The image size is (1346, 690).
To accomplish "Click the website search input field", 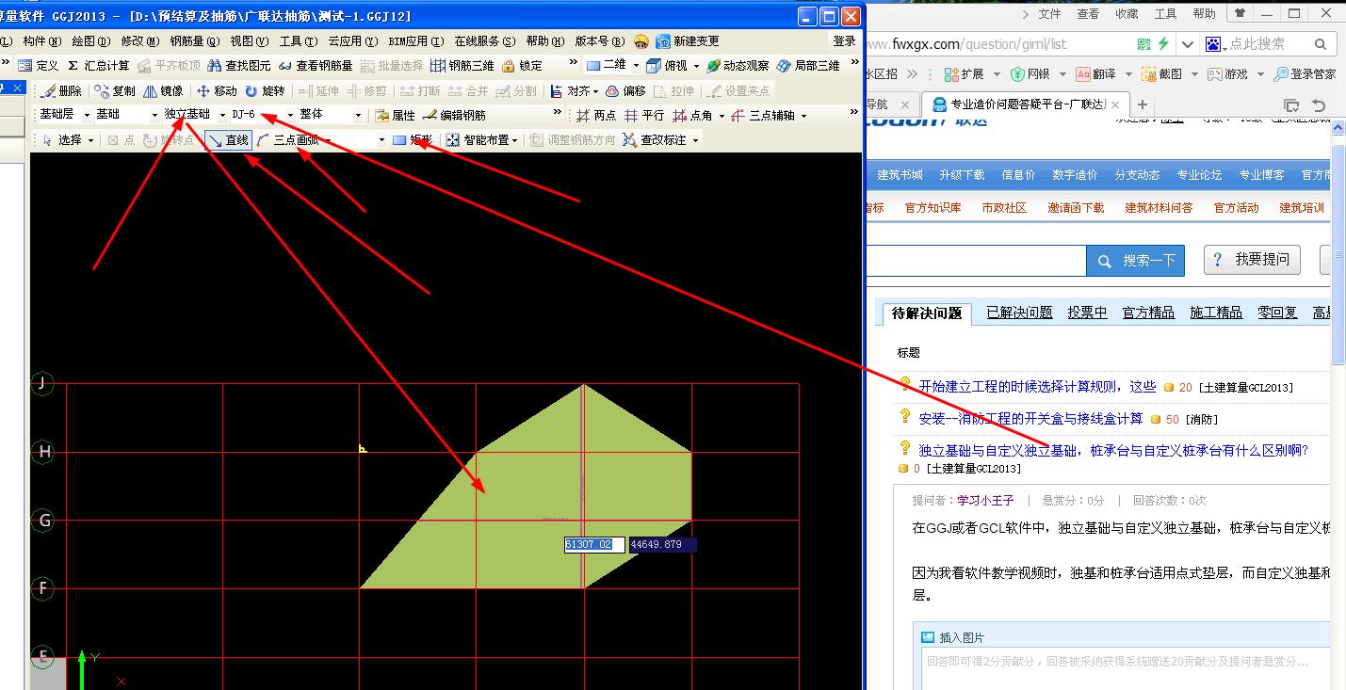I will (x=976, y=260).
